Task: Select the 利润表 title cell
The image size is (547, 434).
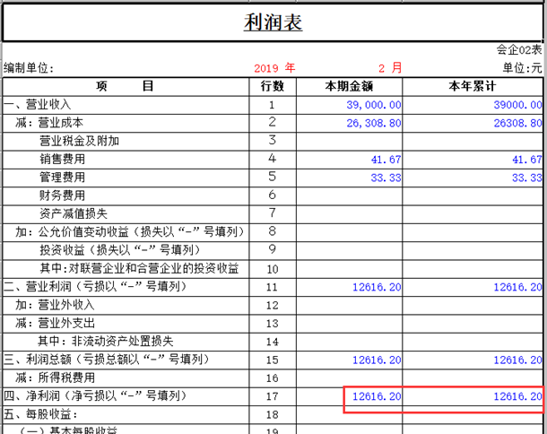Action: pos(273,22)
